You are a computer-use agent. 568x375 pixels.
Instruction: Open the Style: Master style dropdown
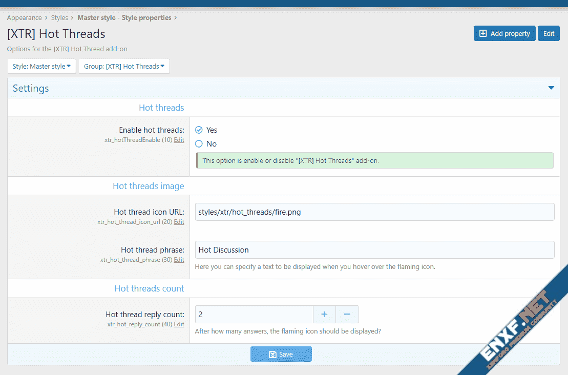coord(41,66)
